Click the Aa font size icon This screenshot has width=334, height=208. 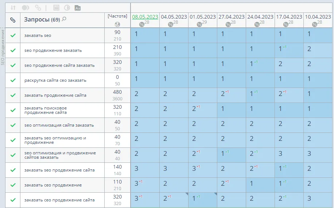pyautogui.click(x=77, y=7)
